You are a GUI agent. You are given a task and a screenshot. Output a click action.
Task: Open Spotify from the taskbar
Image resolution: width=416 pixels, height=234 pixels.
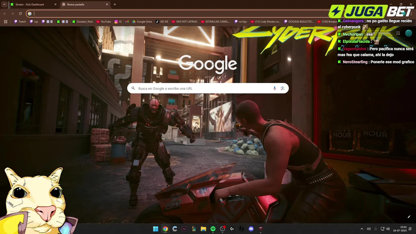tap(213, 229)
